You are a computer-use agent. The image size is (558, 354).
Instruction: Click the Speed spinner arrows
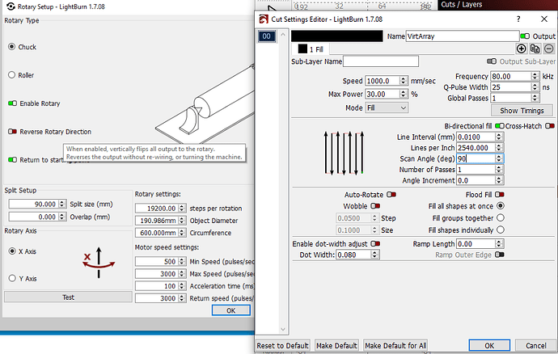click(404, 81)
